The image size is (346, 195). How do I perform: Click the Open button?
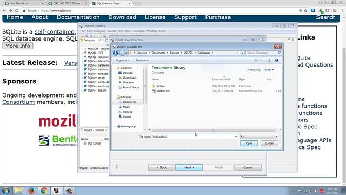click(x=249, y=143)
